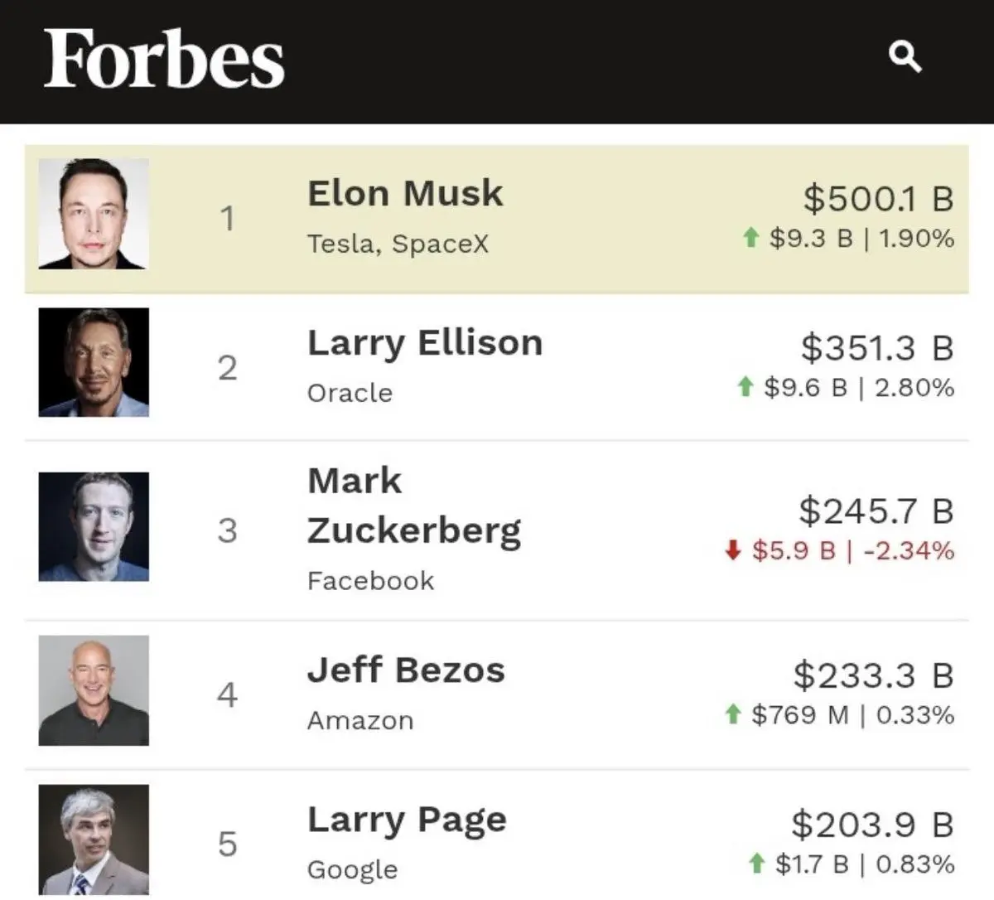Click the search magnifier icon
The image size is (994, 900).
tap(905, 57)
